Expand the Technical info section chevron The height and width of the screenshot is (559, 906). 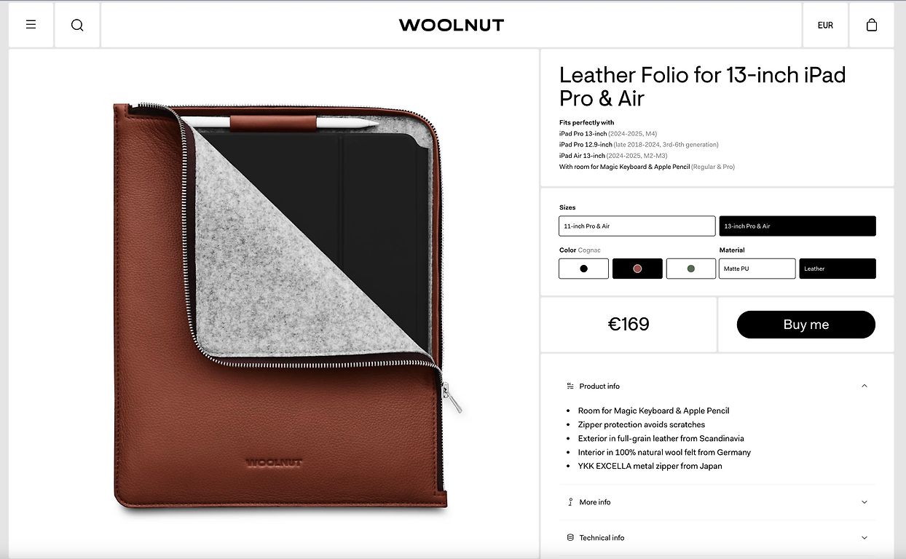click(x=864, y=537)
